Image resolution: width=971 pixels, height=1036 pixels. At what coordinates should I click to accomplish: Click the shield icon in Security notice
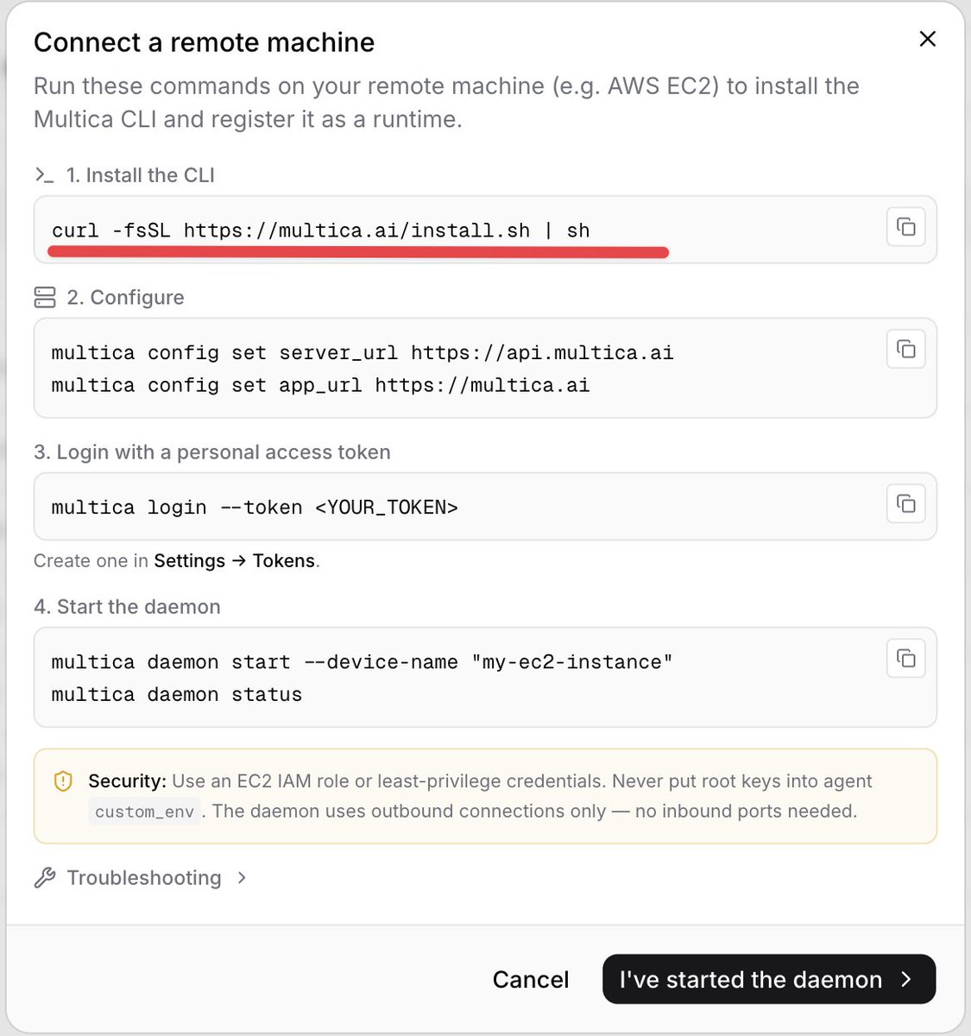click(x=63, y=781)
